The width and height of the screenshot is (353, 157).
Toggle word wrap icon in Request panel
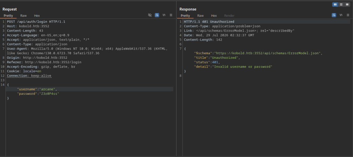tap(157, 15)
